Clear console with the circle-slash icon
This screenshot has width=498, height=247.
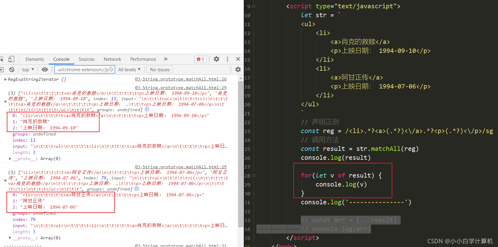(12, 70)
